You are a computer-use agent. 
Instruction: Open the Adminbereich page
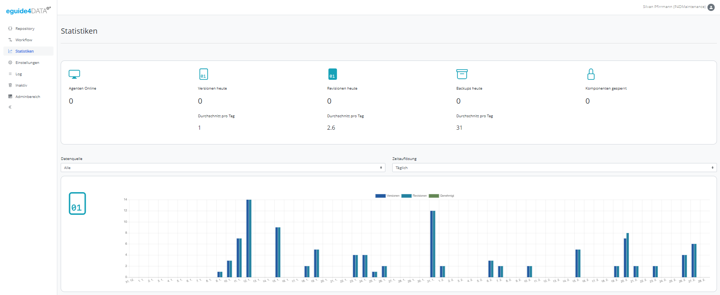(x=27, y=97)
